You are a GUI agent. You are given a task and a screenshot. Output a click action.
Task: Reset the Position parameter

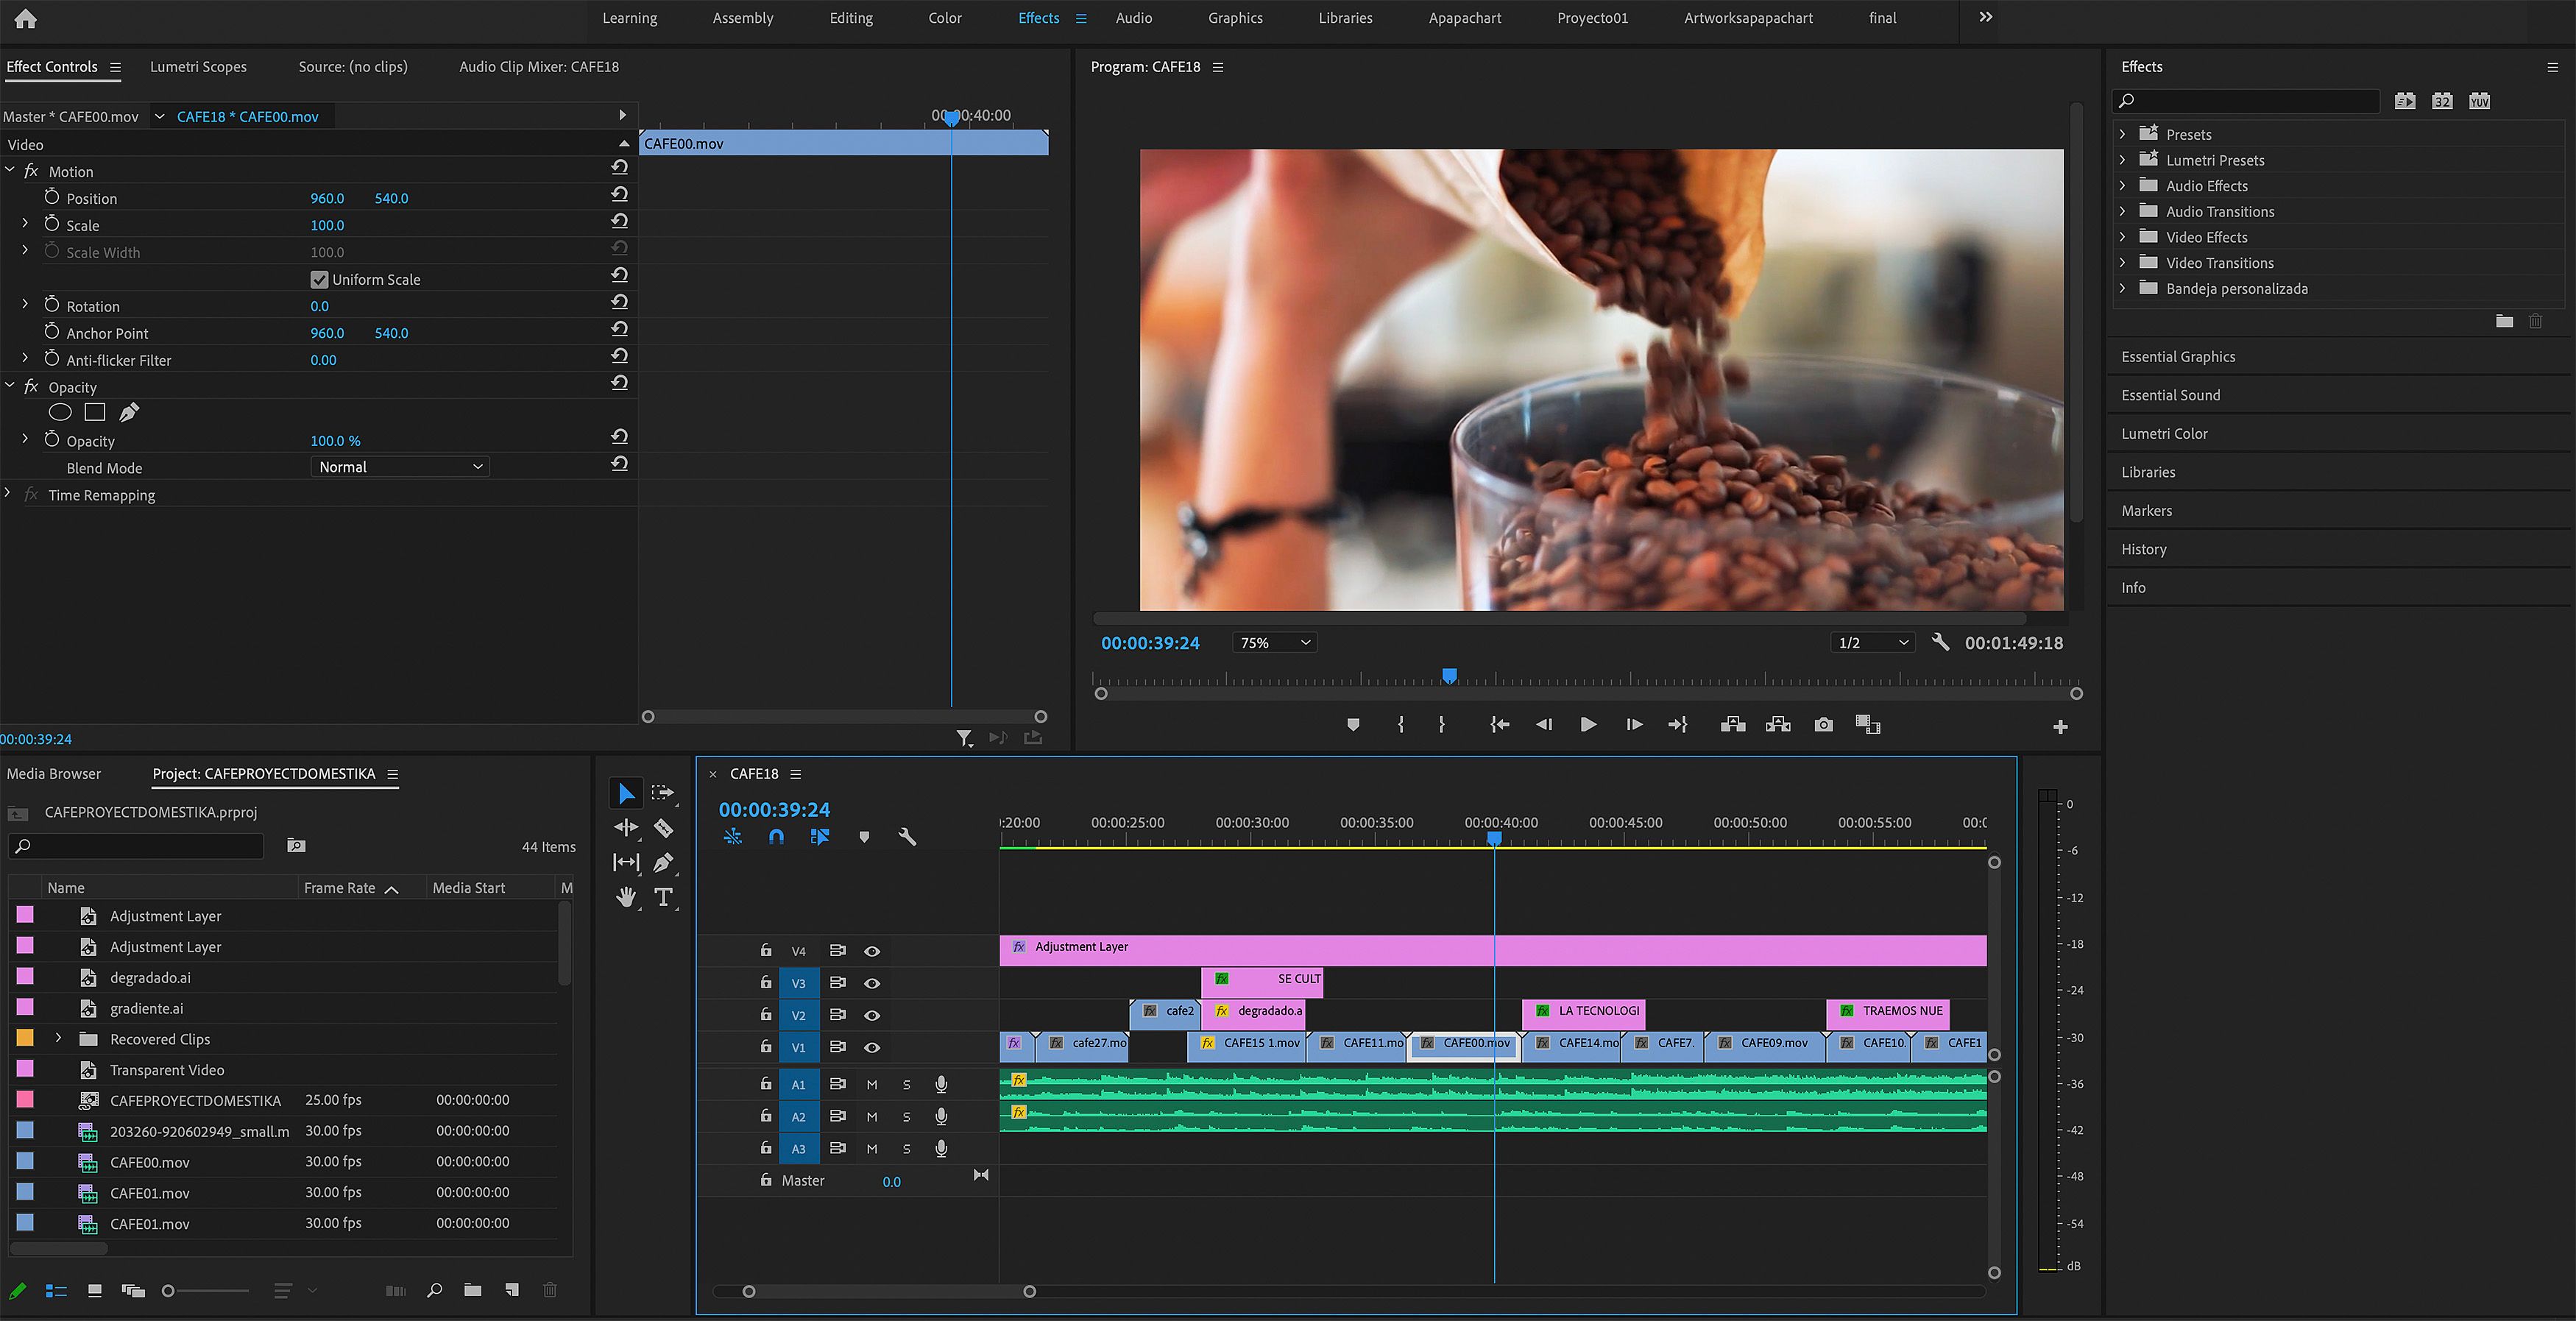(x=620, y=194)
